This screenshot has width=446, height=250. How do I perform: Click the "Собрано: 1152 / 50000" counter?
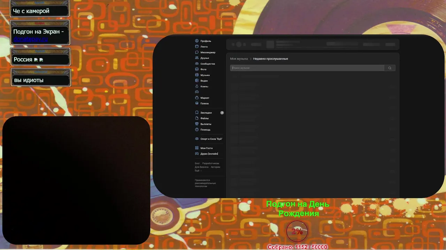pyautogui.click(x=297, y=247)
